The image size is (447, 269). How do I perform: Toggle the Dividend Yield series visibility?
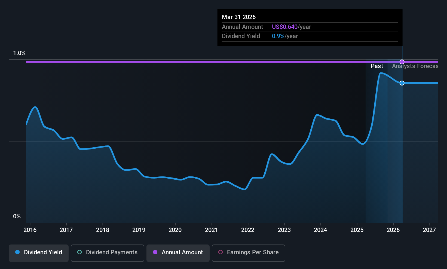[x=38, y=253]
